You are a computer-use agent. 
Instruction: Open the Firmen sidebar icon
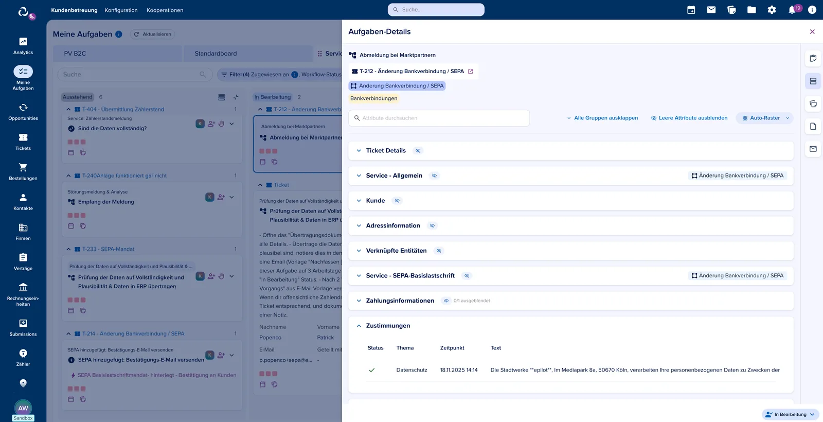[x=23, y=227]
